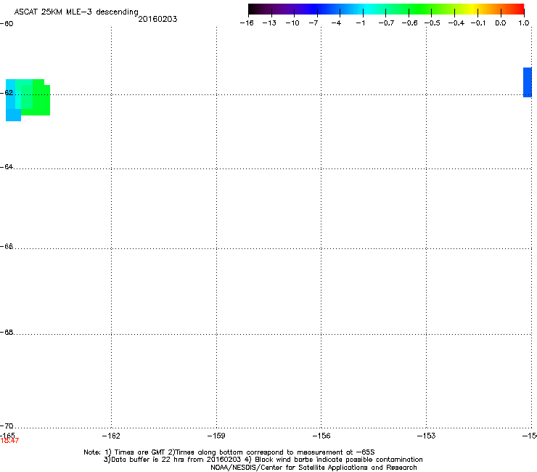The image size is (537, 472).
Task: Click the latitude label -64
Action: tap(7, 166)
